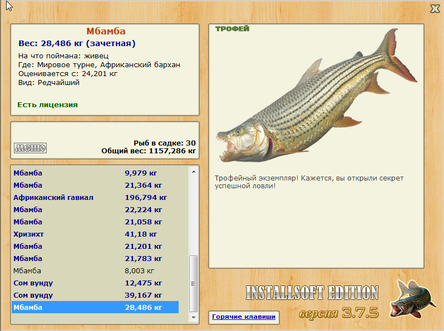Click the ТРОФЕЙ label
This screenshot has height=331, width=444.
232,28
